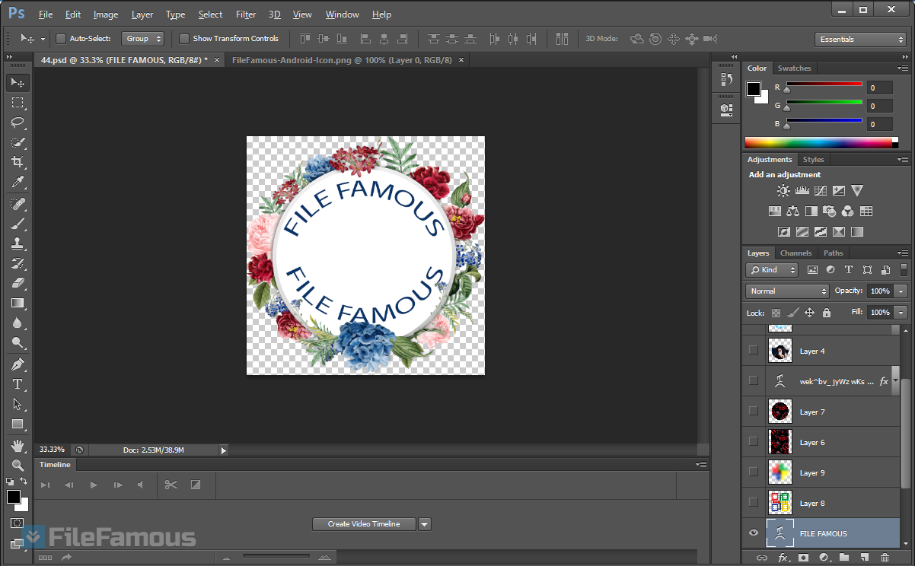Open the Auto-Select Group dropdown

point(142,39)
